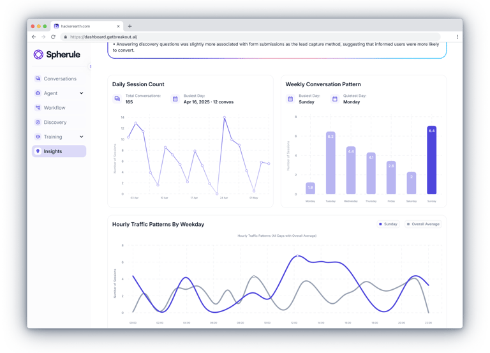Image resolution: width=490 pixels, height=353 pixels.
Task: Click the calendar icon beside Busiest Day Sunday
Action: (x=290, y=99)
